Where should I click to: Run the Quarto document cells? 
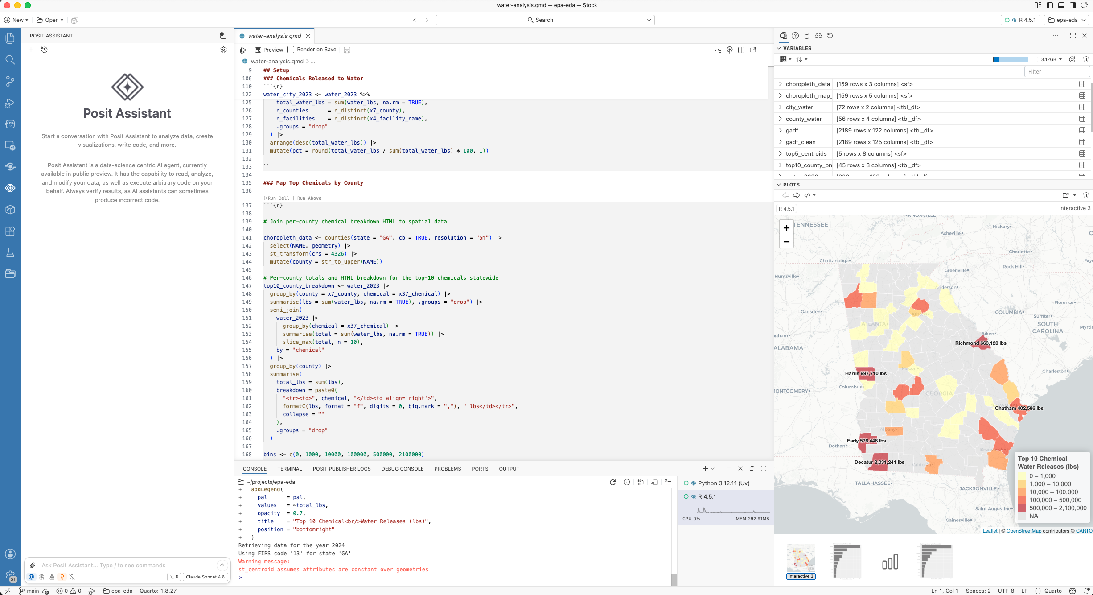(243, 50)
